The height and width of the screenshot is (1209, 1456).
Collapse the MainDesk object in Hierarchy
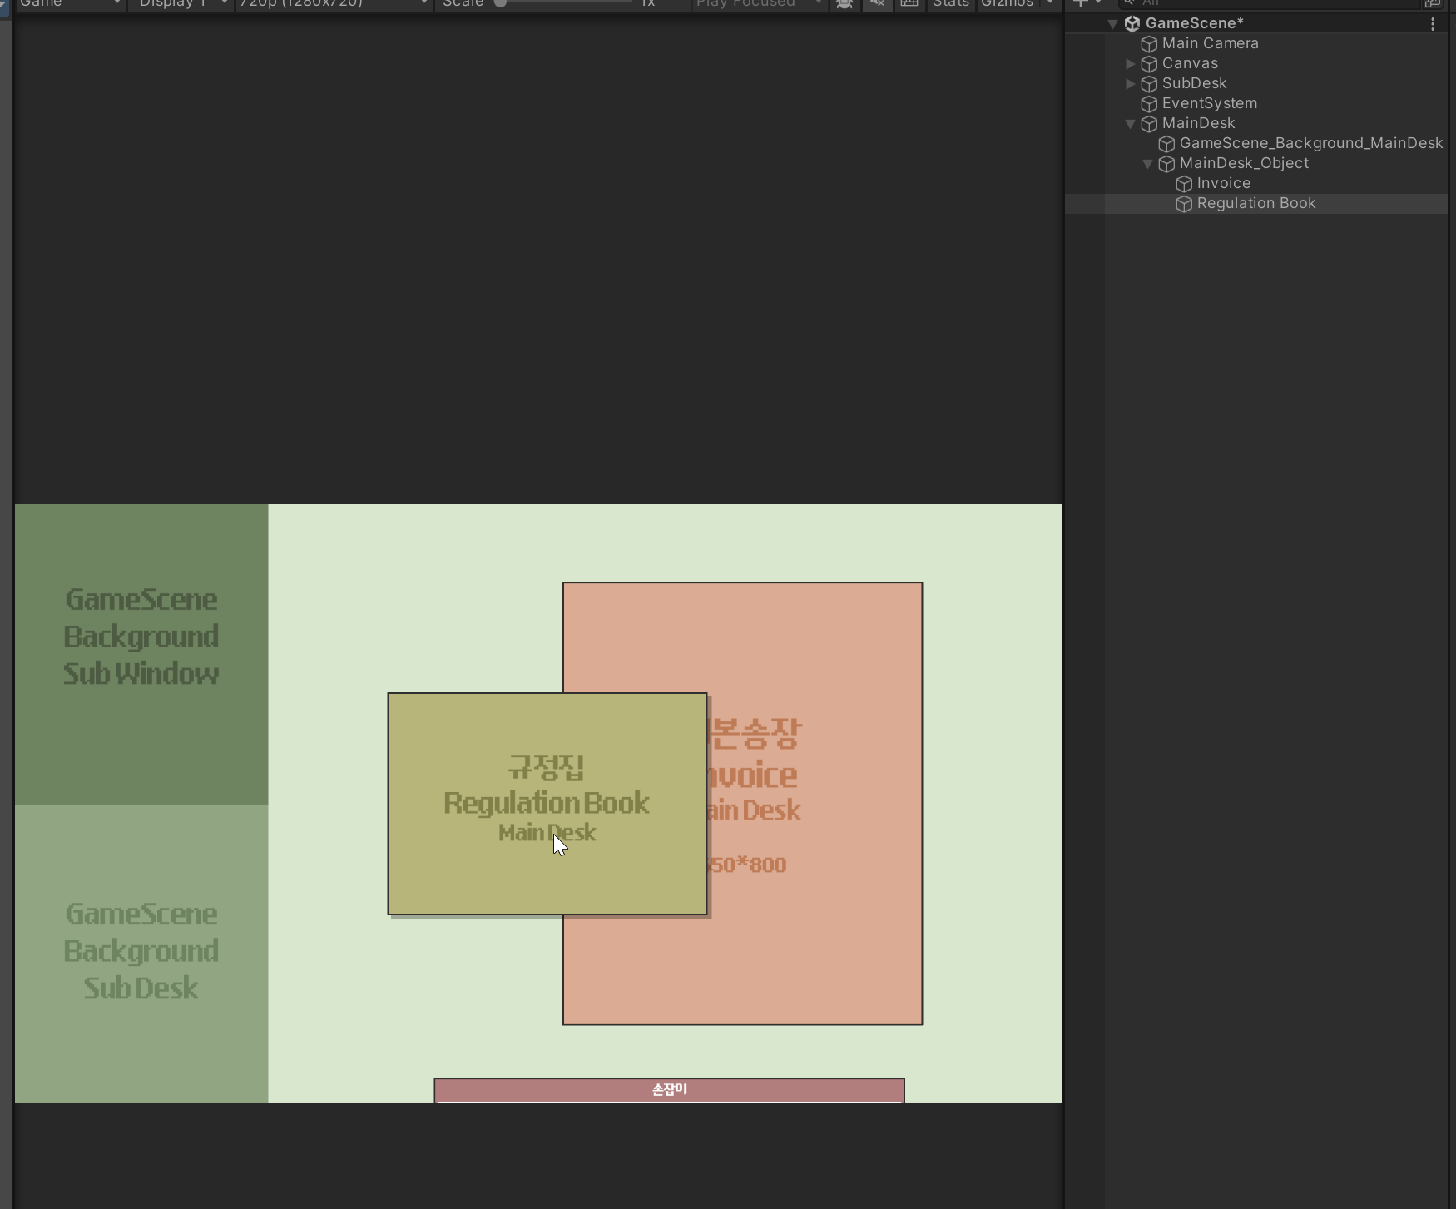tap(1130, 124)
